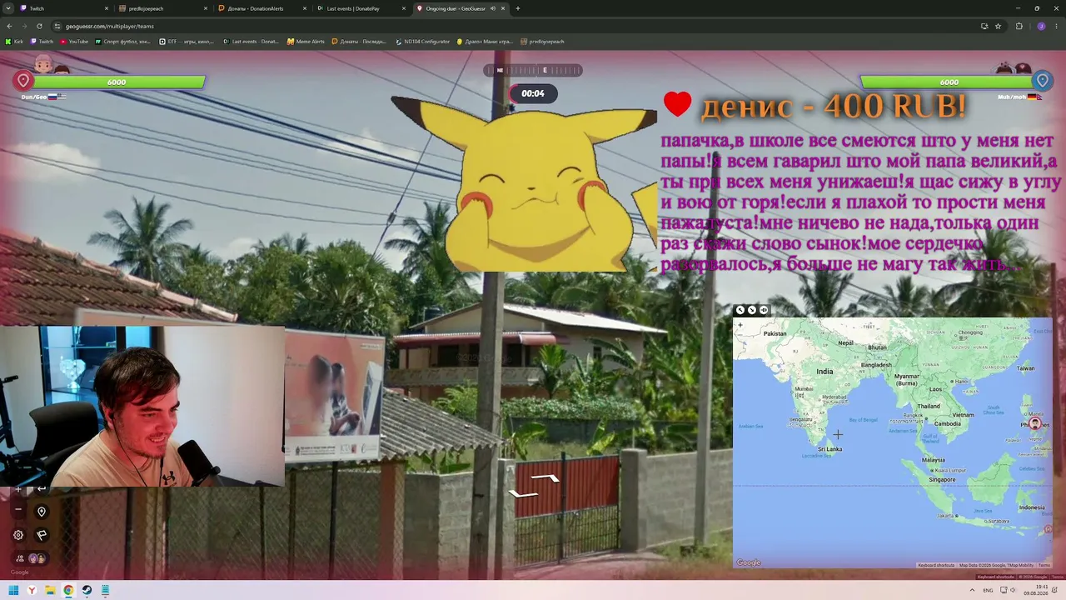Viewport: 1066px width, 600px height.
Task: Open the YouTube bookmark
Action: point(74,42)
